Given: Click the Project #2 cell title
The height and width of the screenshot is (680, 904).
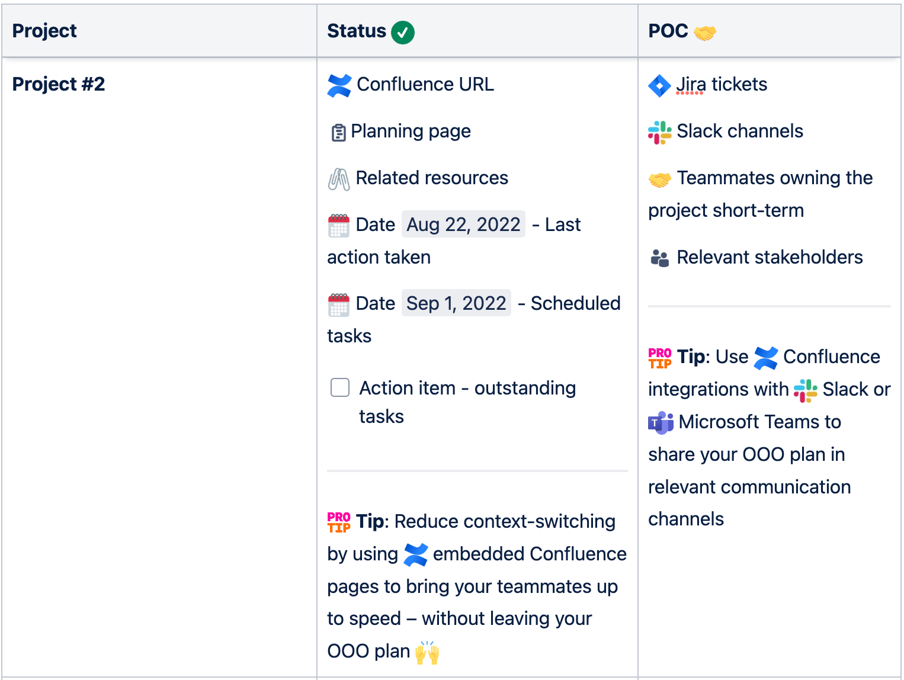Looking at the screenshot, I should click(x=59, y=84).
